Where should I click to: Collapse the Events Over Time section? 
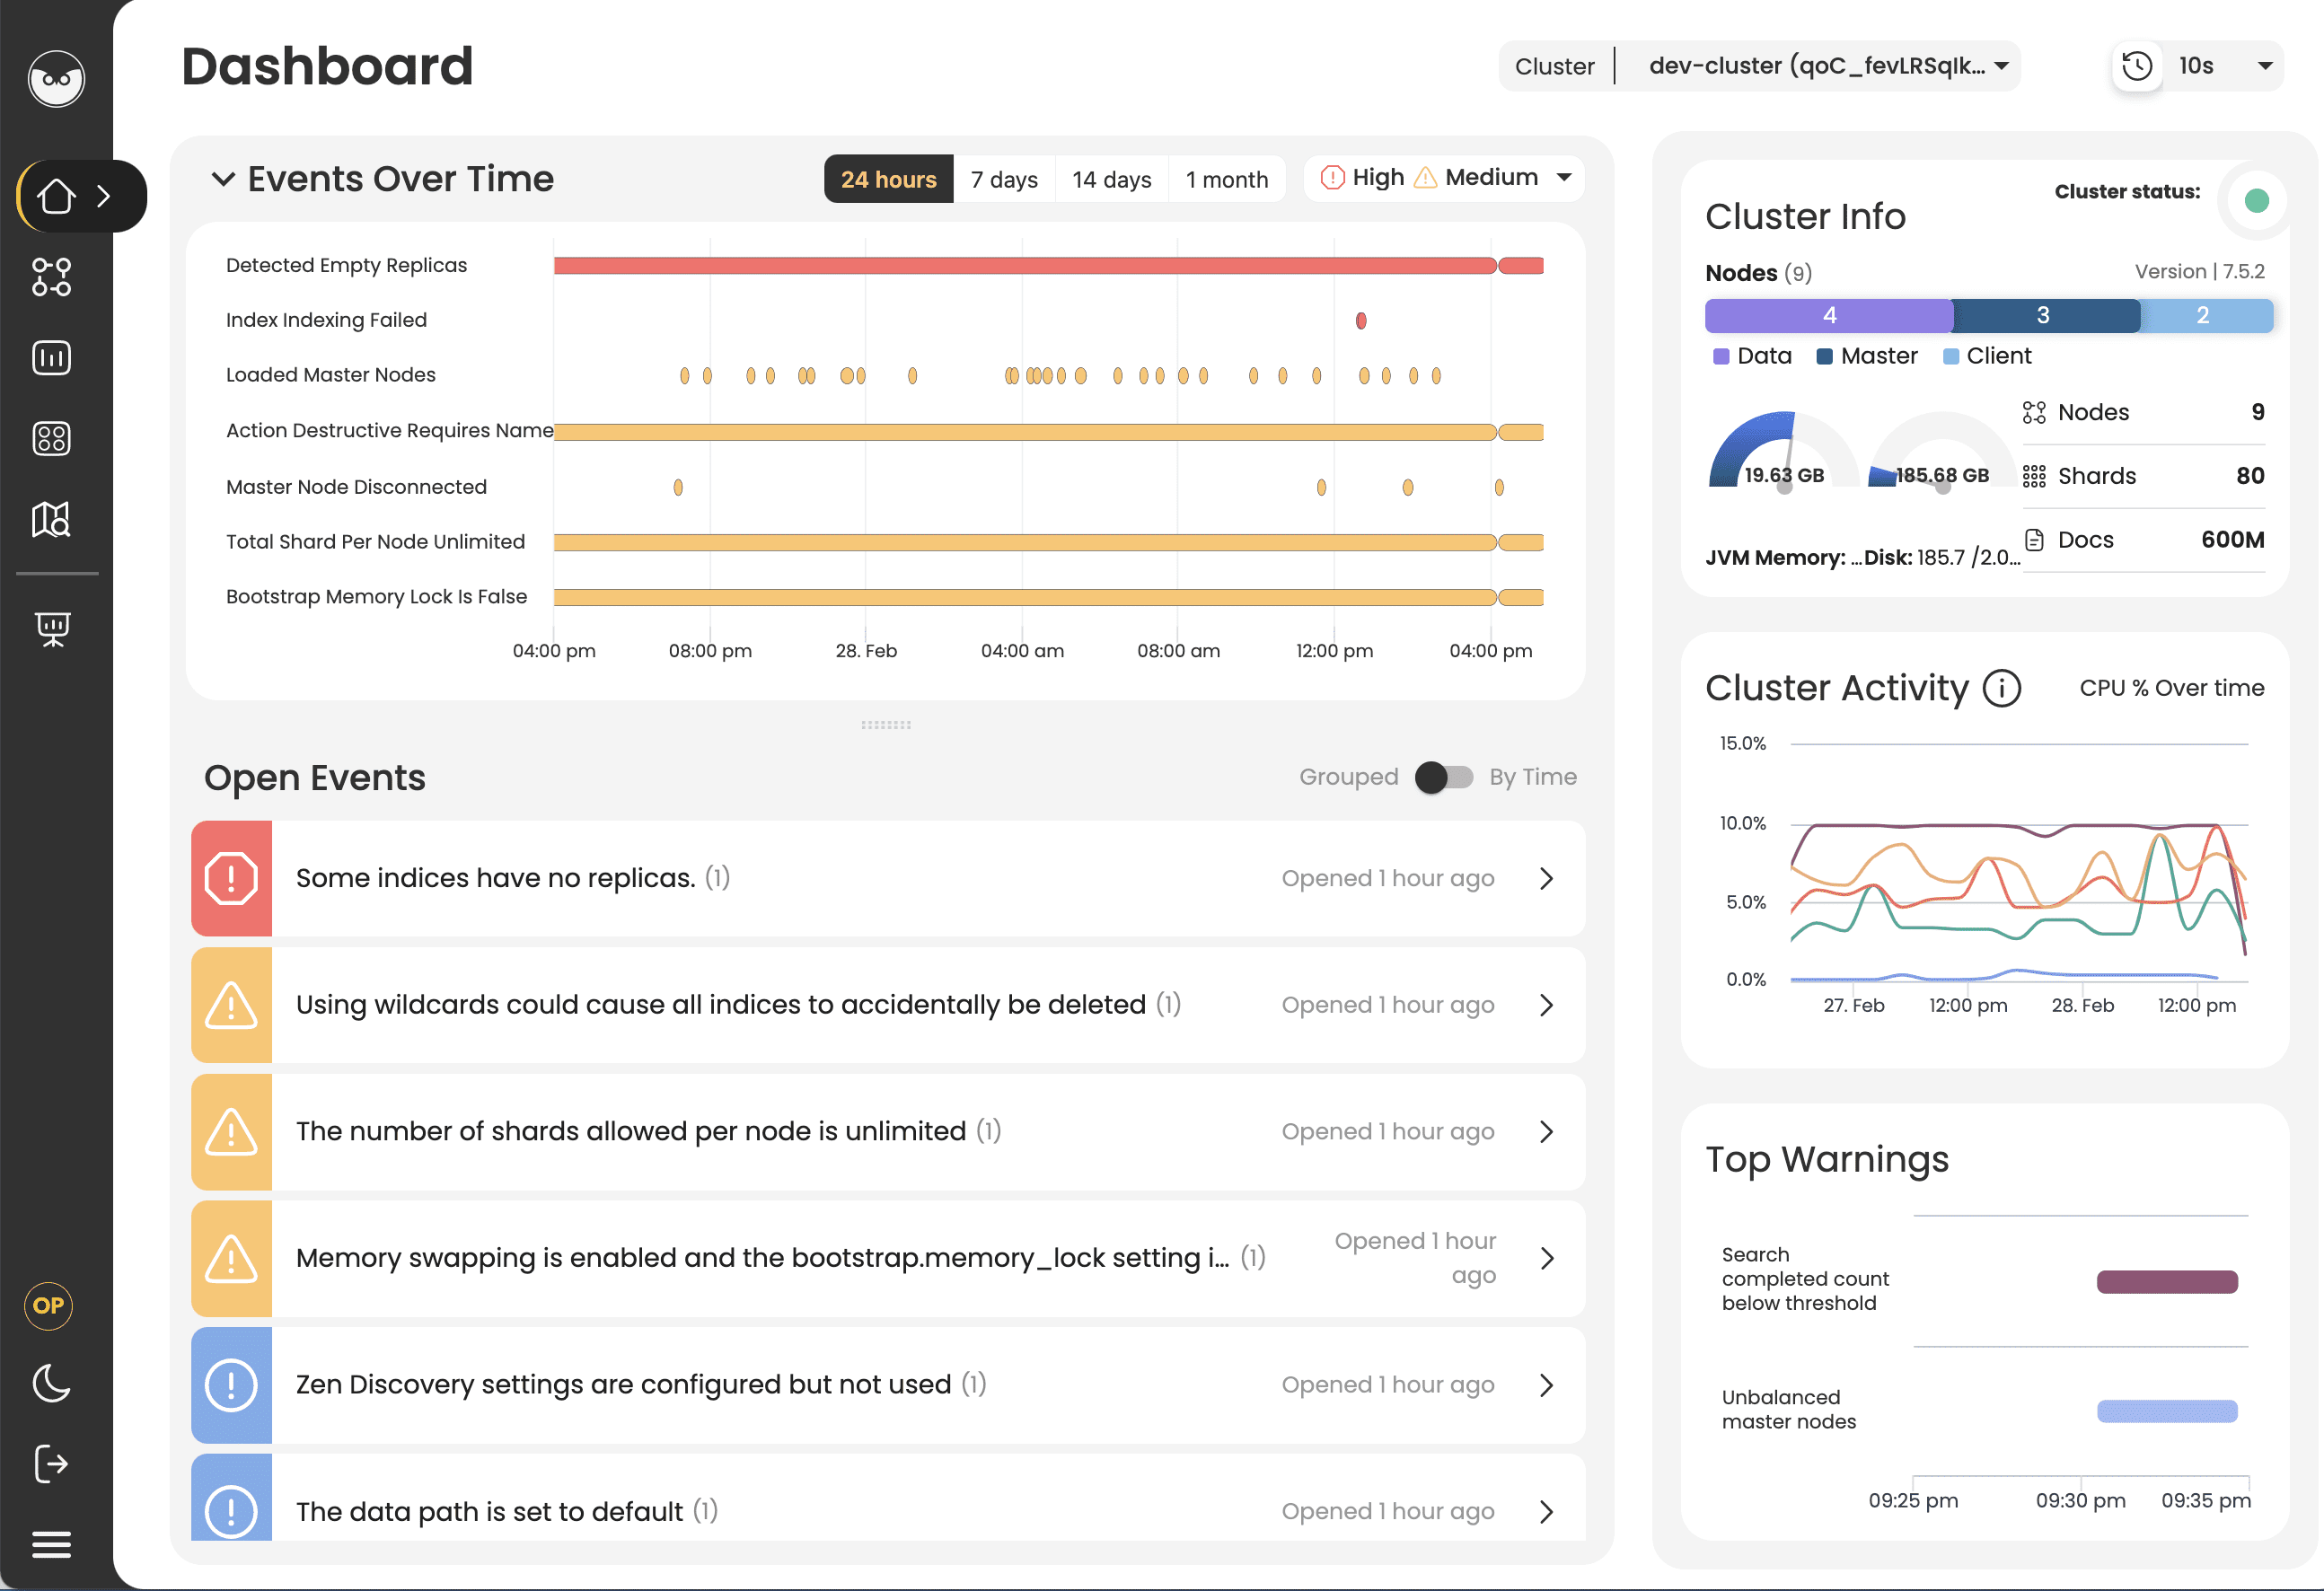(223, 179)
